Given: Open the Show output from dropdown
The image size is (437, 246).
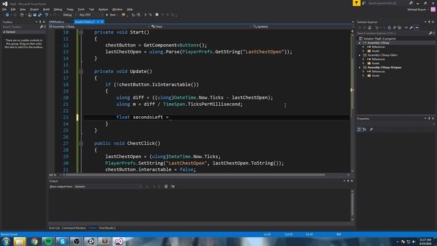Looking at the screenshot, I should coord(108,187).
